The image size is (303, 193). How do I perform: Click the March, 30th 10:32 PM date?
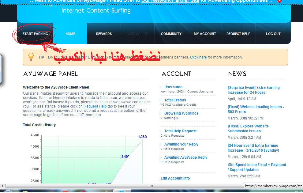click(245, 118)
